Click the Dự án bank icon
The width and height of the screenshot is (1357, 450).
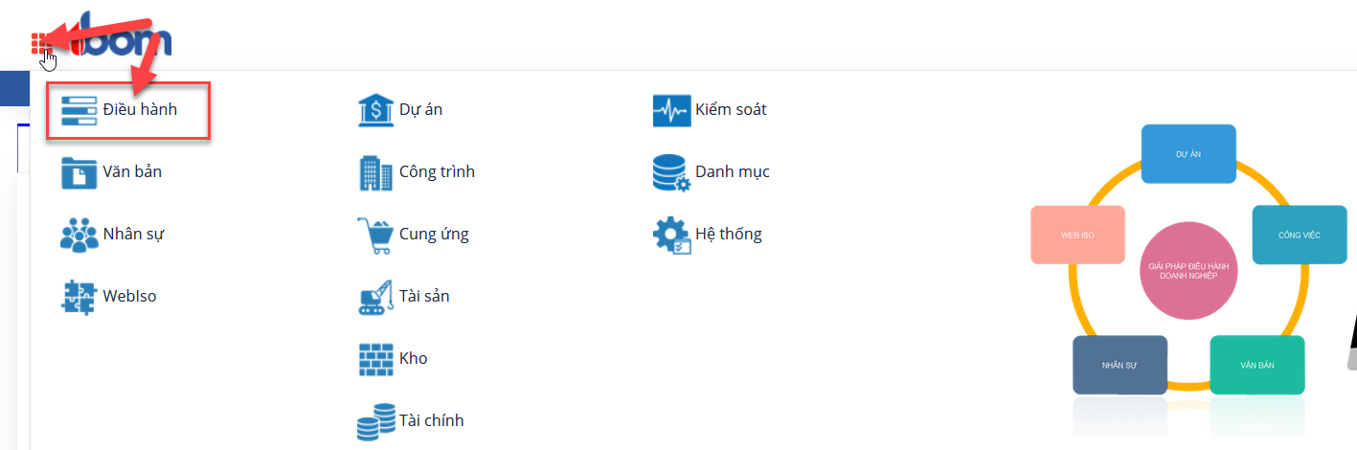(x=375, y=110)
